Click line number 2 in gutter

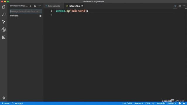51,15
